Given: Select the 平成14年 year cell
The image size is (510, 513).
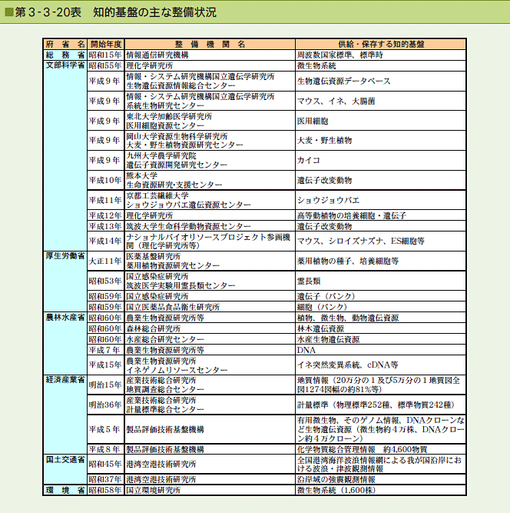Looking at the screenshot, I should (106, 242).
